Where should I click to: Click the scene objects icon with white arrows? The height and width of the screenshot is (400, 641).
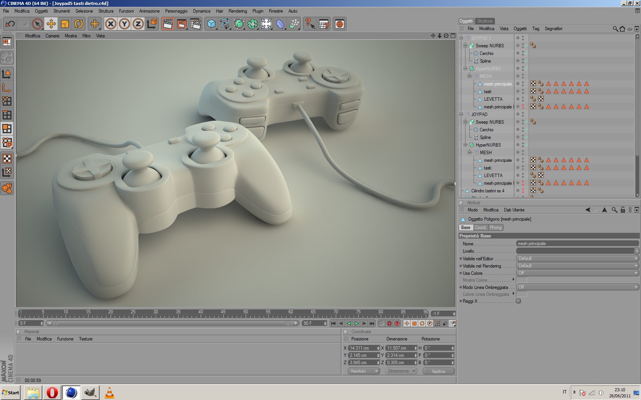(x=266, y=24)
